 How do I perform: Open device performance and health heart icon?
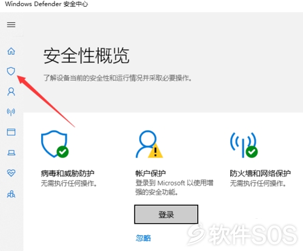11,173
